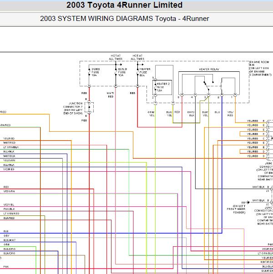This screenshot has height=274, width=273.
Task: Click the Junction Connector 7 dashed box
Action: 89,107
